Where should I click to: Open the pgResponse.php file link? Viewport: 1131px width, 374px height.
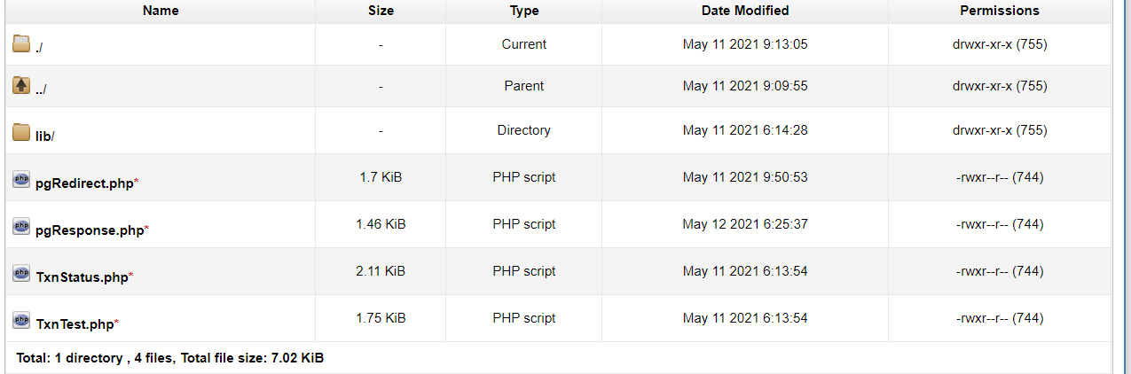pos(90,230)
